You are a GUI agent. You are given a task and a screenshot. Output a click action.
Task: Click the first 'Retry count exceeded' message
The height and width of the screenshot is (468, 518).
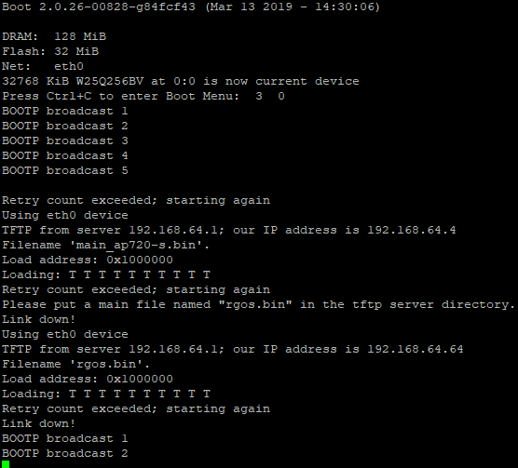[136, 200]
